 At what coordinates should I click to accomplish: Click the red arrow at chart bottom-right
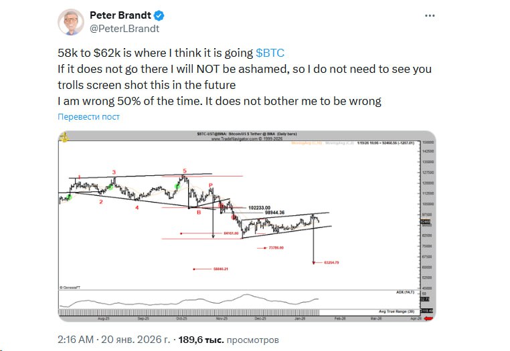tap(429, 318)
